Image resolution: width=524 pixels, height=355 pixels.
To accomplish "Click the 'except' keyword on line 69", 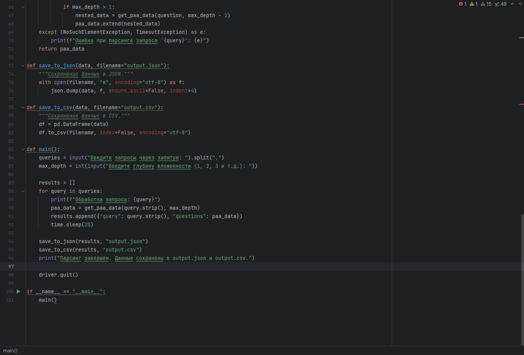I will 48,32.
